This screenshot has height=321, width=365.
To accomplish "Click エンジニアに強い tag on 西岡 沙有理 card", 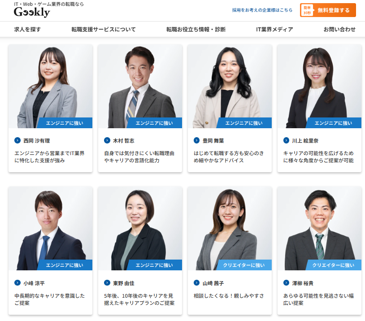I will pyautogui.click(x=65, y=123).
